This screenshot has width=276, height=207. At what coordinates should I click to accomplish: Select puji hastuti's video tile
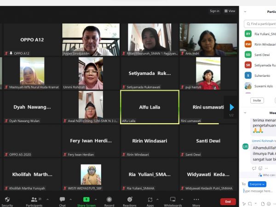(208, 74)
